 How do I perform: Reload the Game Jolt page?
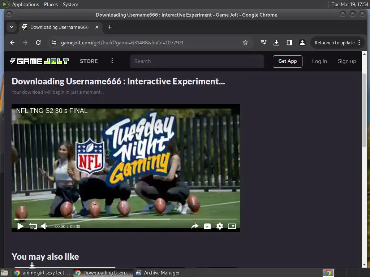[38, 43]
